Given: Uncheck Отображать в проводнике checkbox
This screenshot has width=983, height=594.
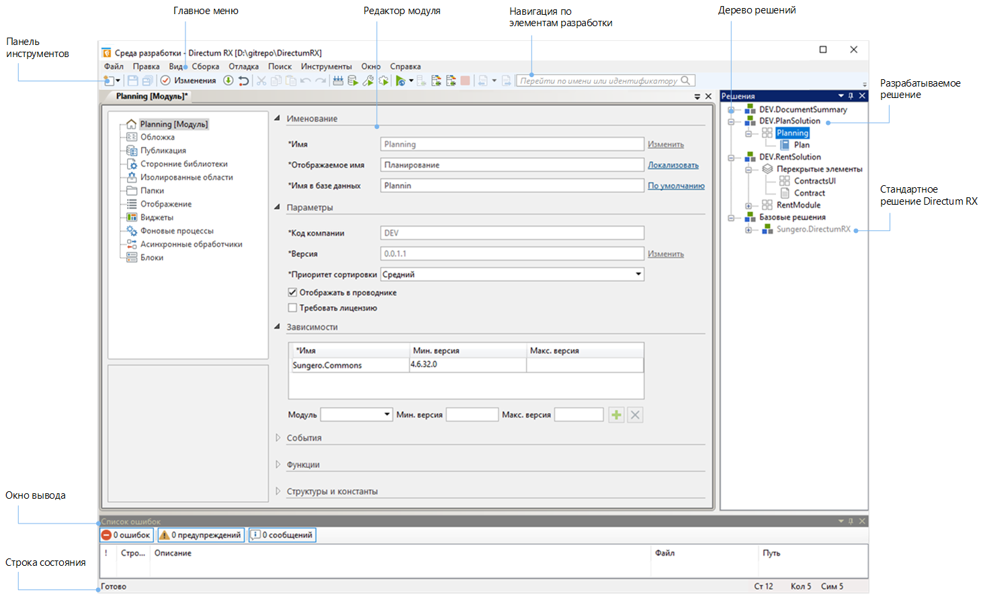Looking at the screenshot, I should pyautogui.click(x=292, y=293).
